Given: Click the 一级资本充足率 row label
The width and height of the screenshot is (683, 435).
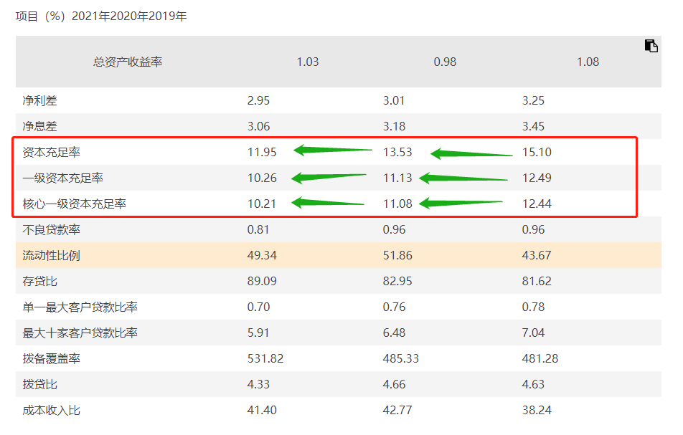Looking at the screenshot, I should [x=62, y=178].
